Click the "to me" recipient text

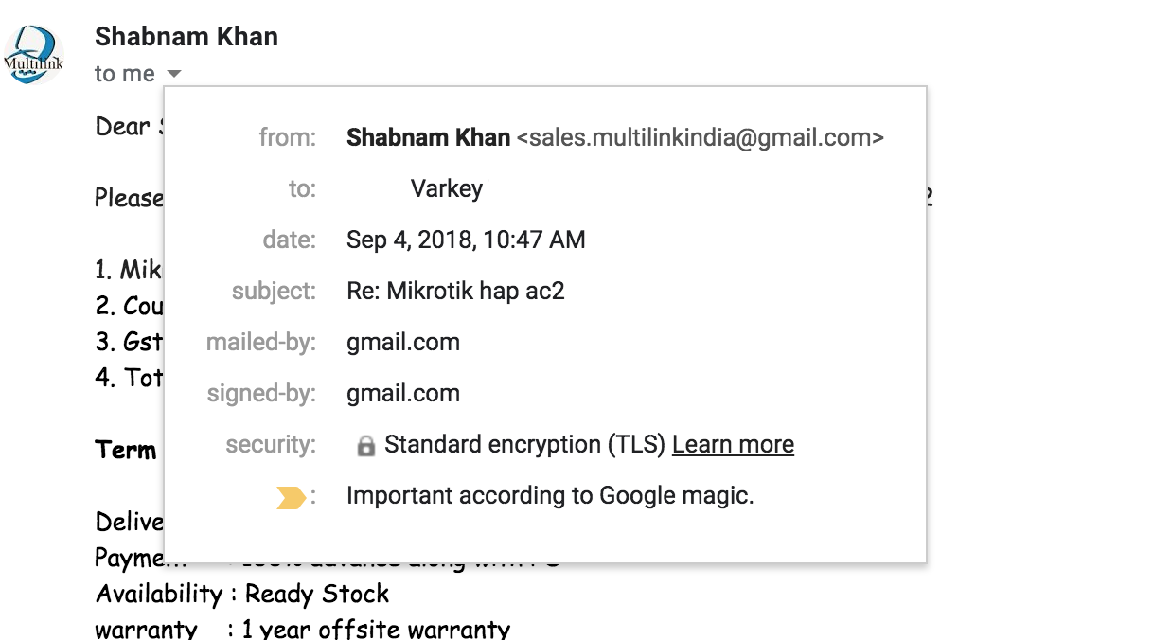click(x=124, y=74)
